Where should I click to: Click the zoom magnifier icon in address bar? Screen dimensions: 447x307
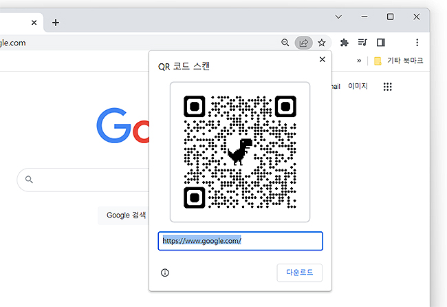285,43
